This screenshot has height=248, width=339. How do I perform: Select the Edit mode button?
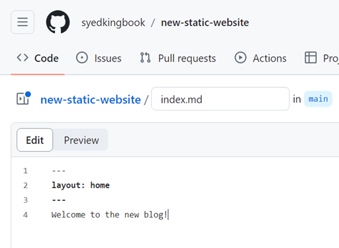pyautogui.click(x=35, y=140)
